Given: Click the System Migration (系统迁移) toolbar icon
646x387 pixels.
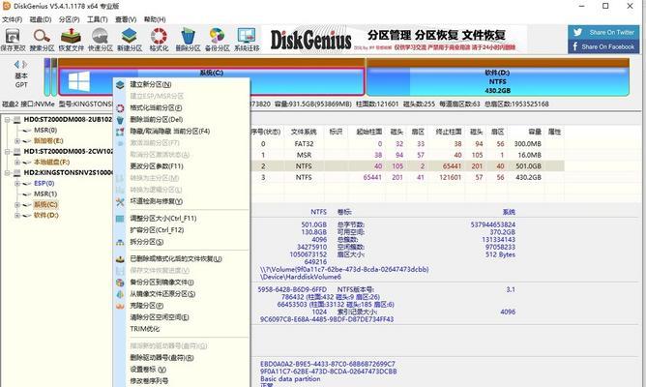Looking at the screenshot, I should (247, 36).
